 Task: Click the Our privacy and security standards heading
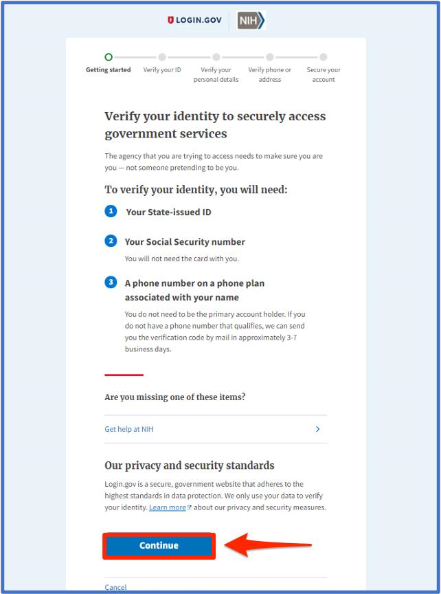(189, 465)
